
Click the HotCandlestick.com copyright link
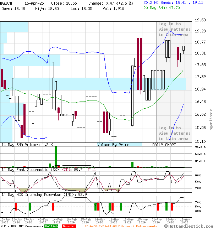tap(189, 226)
